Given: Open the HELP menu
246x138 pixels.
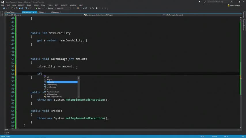Looking at the screenshot, I should 81,5.
